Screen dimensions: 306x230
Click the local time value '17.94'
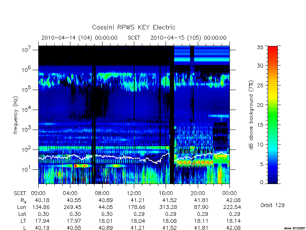[42, 221]
